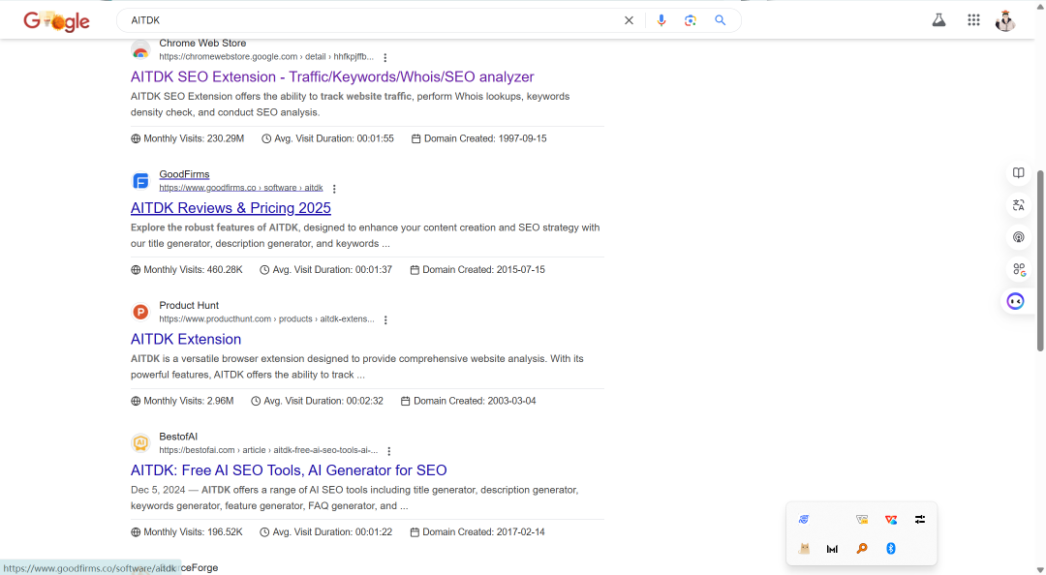Click the black M tray icon
Viewport: 1046px width, 575px height.
point(832,549)
